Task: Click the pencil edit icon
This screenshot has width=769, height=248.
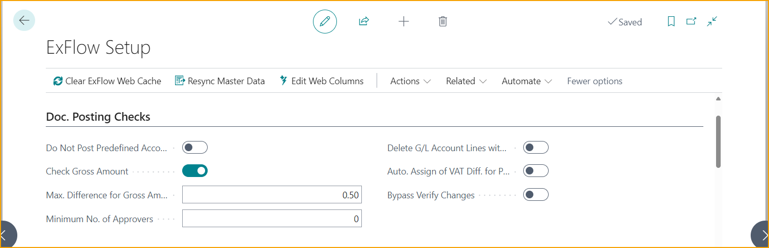Action: 325,21
